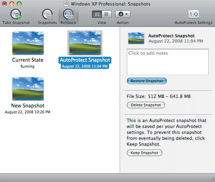Image resolution: width=215 pixels, height=182 pixels.
Task: Click the Keep Snapshot button
Action: [x=144, y=153]
